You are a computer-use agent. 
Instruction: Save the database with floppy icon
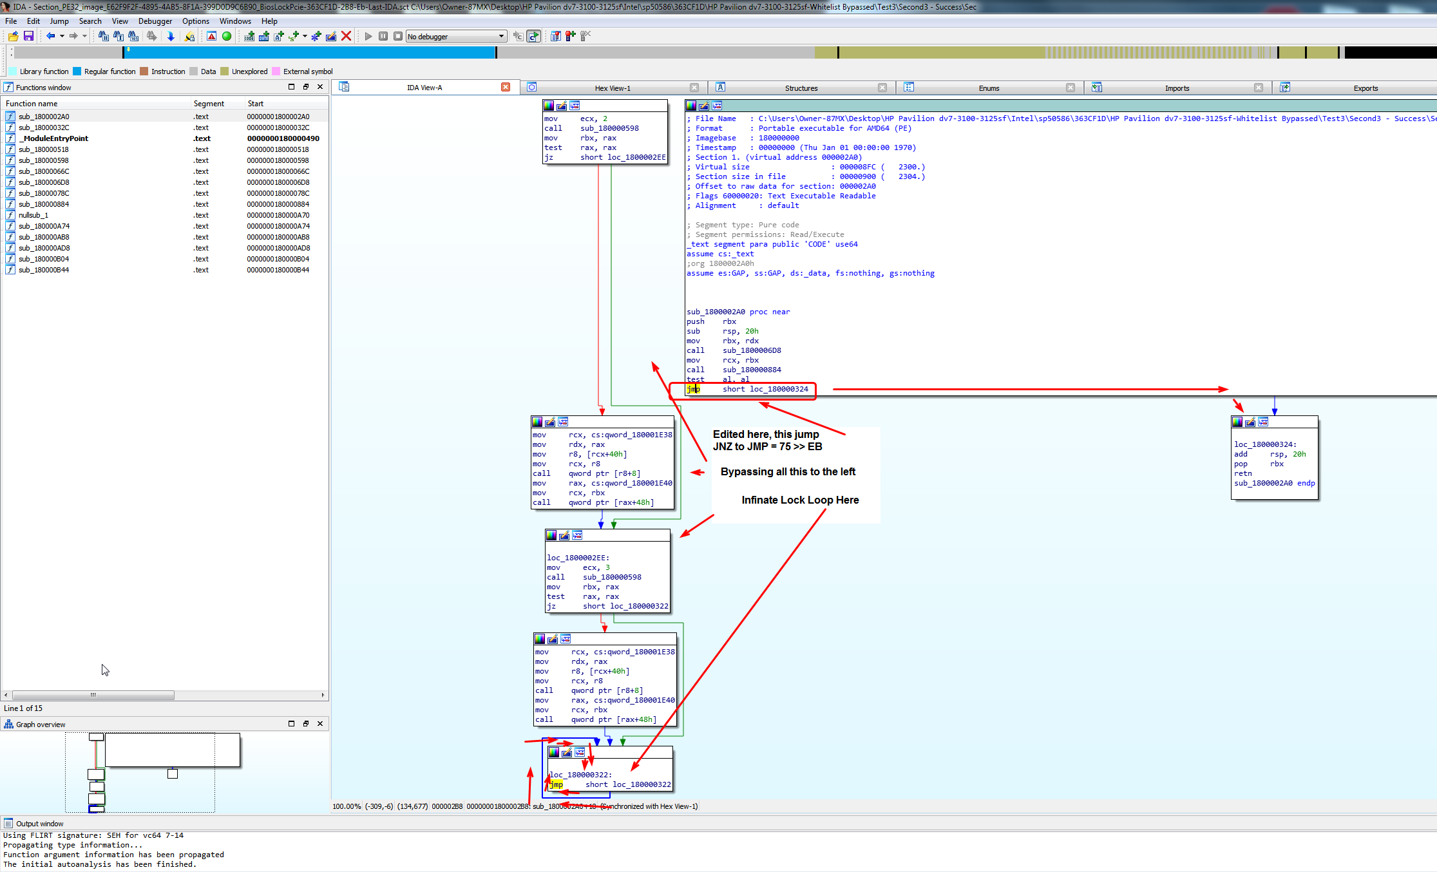[28, 36]
